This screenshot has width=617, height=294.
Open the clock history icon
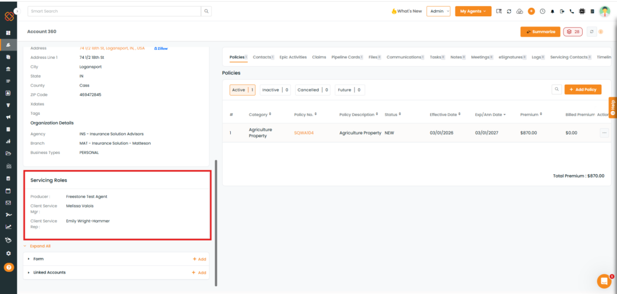[542, 11]
